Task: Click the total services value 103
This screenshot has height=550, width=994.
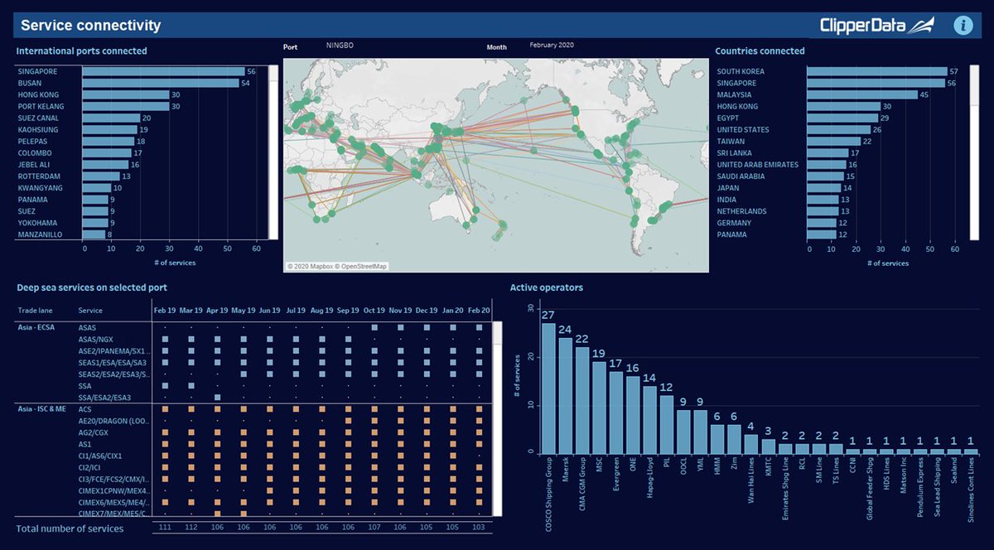Action: tap(480, 528)
